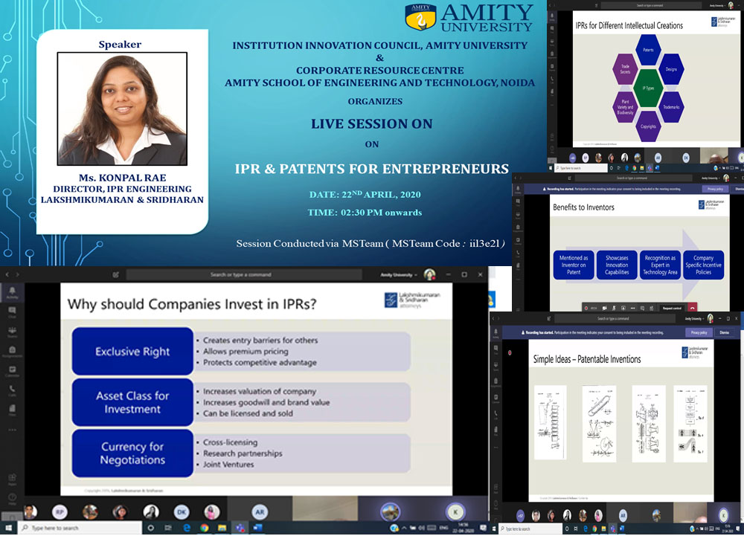Click new chat compose icon in Companies Invest window
Viewport: 744px width, 536px height.
(x=115, y=274)
